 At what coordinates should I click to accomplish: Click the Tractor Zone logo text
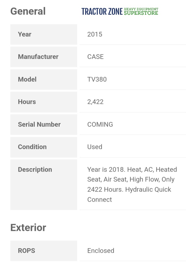(x=102, y=11)
